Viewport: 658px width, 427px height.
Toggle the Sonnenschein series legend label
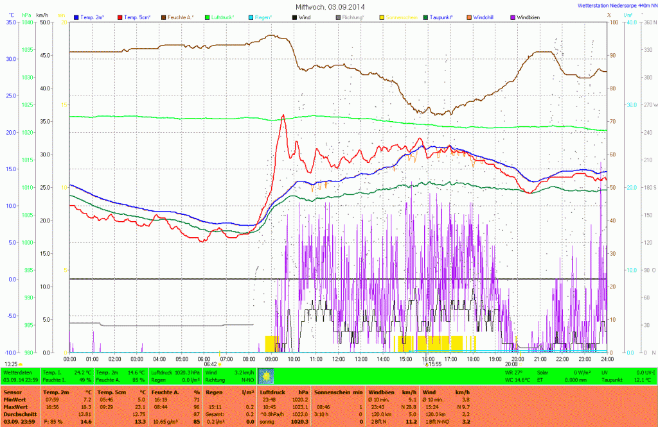coord(402,17)
